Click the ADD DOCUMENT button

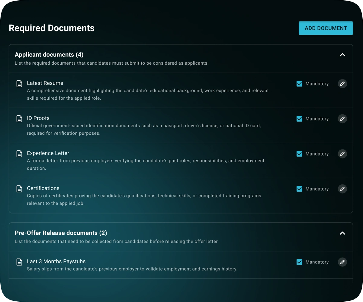point(326,28)
